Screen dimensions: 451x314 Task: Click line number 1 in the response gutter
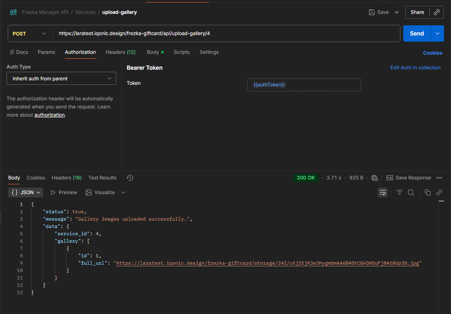21,204
